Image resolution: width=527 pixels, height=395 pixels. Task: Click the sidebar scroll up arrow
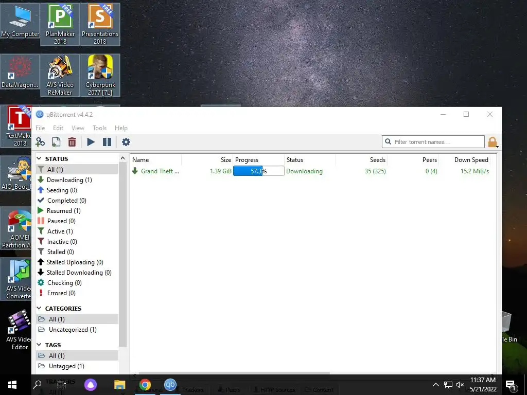(122, 158)
